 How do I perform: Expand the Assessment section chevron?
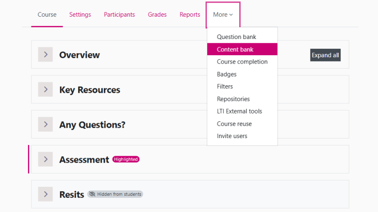pyautogui.click(x=45, y=159)
